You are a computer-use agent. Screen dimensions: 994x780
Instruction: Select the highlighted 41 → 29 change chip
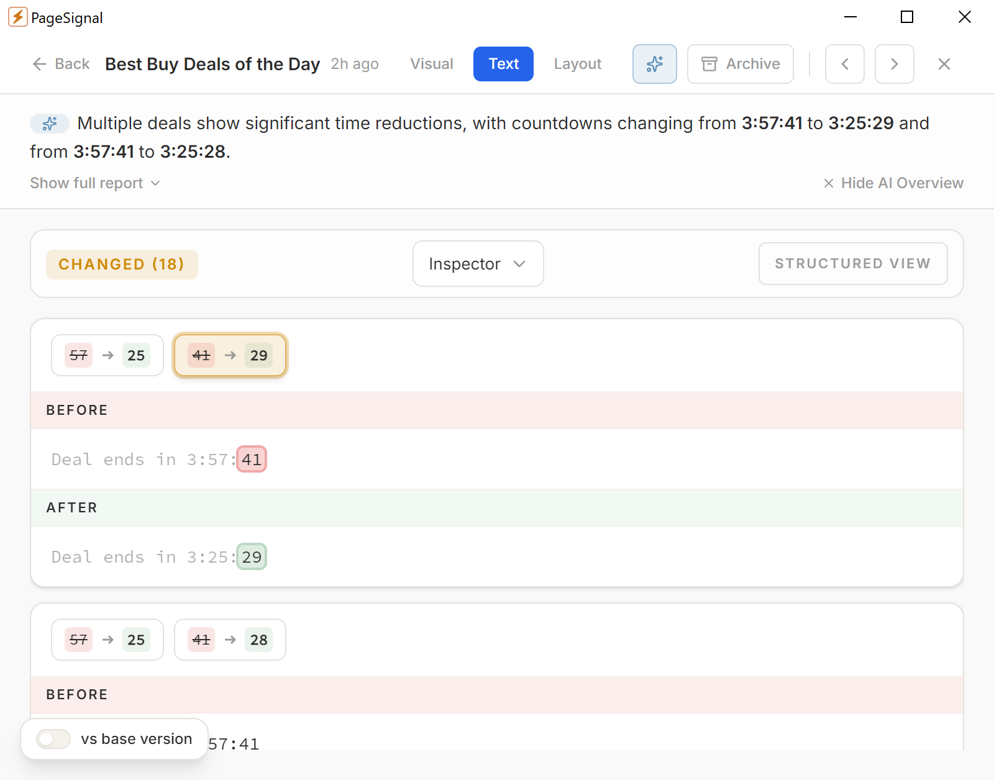coord(230,355)
